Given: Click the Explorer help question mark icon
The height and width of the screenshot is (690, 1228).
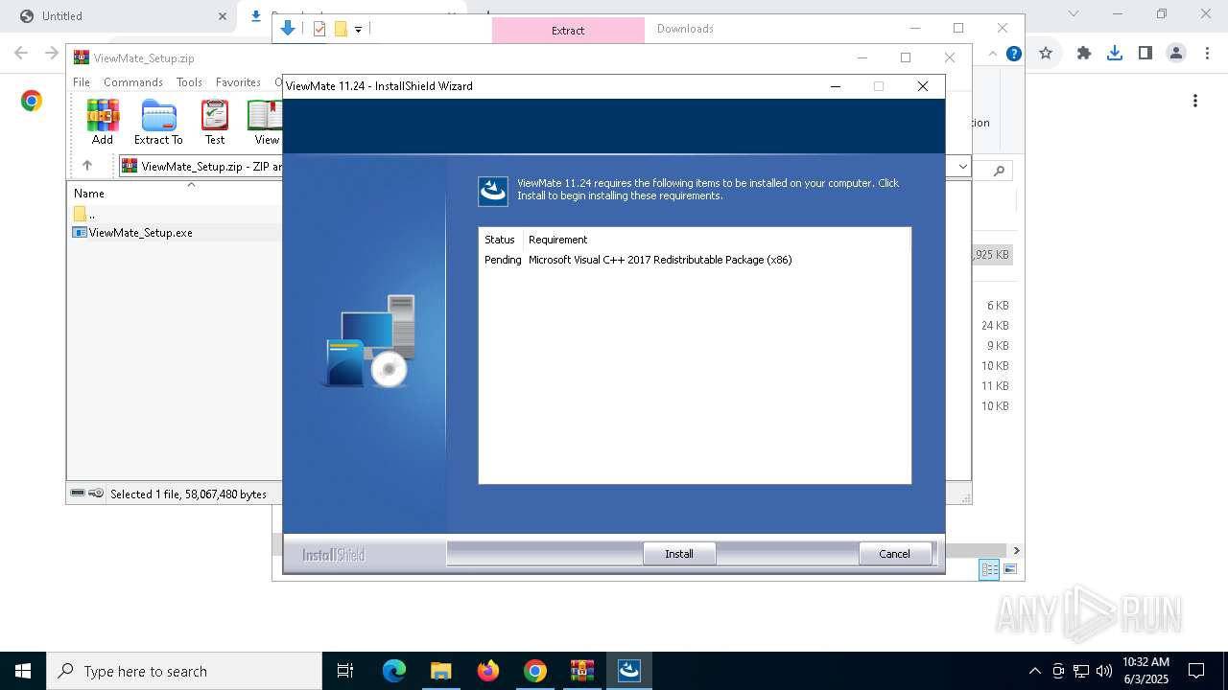Looking at the screenshot, I should point(1013,54).
